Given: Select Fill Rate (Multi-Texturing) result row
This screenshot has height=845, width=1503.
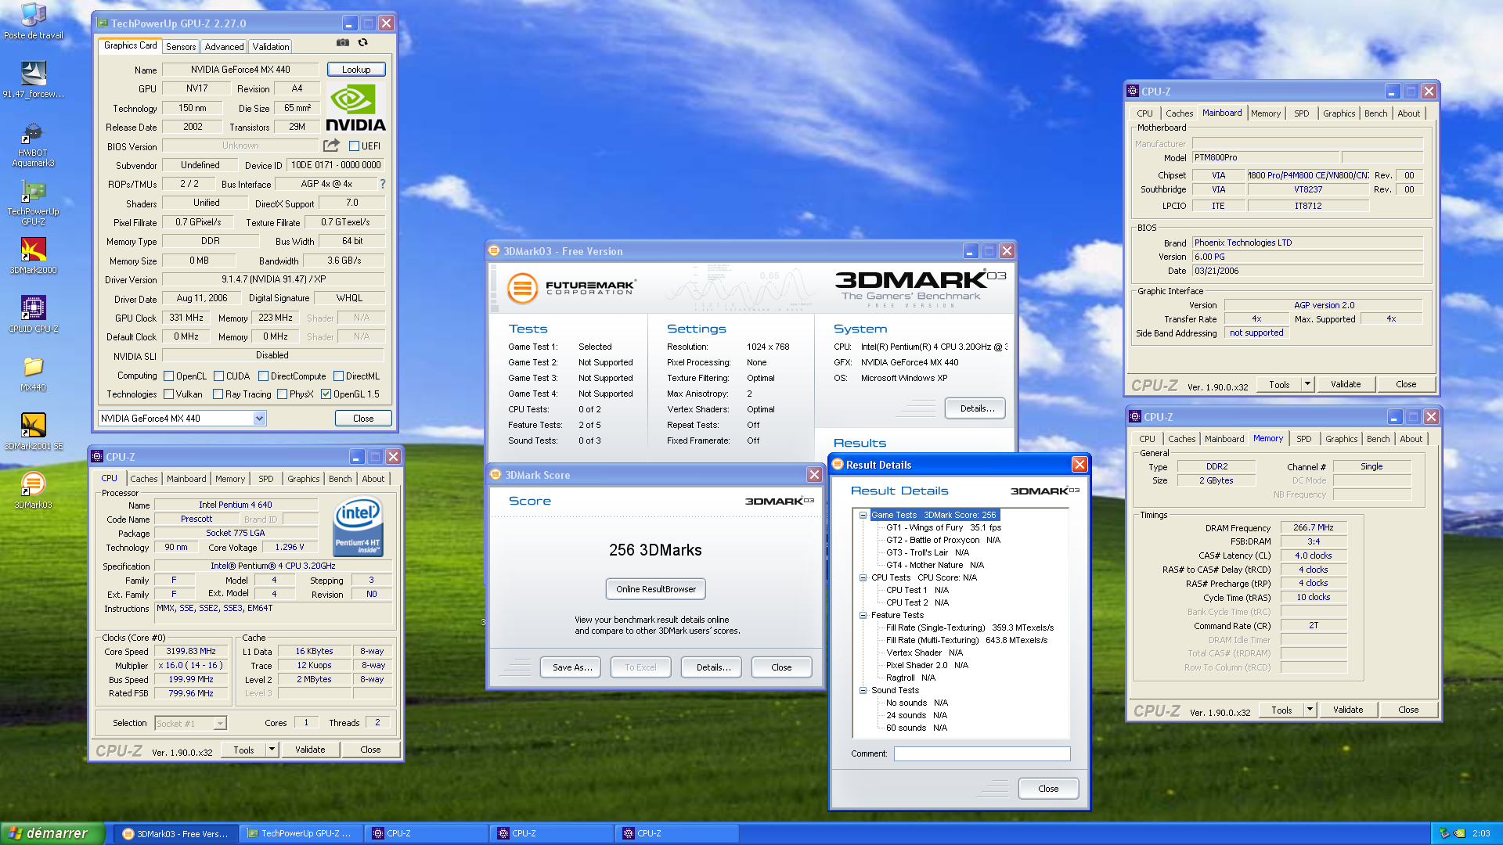Looking at the screenshot, I should coord(966,640).
